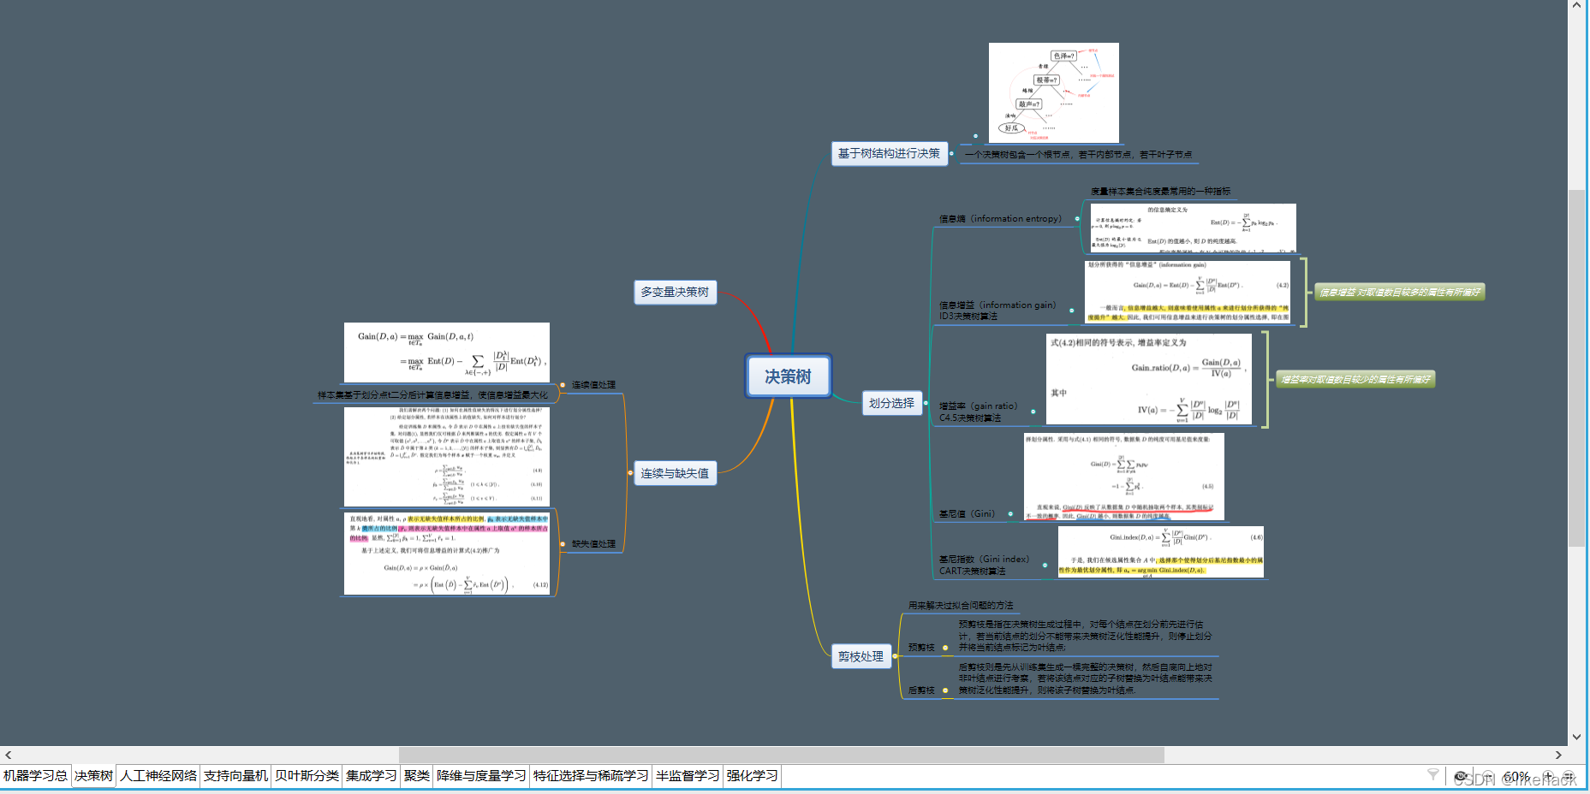The height and width of the screenshot is (794, 1590).
Task: Click the filter funnel icon in status bar
Action: (1432, 775)
